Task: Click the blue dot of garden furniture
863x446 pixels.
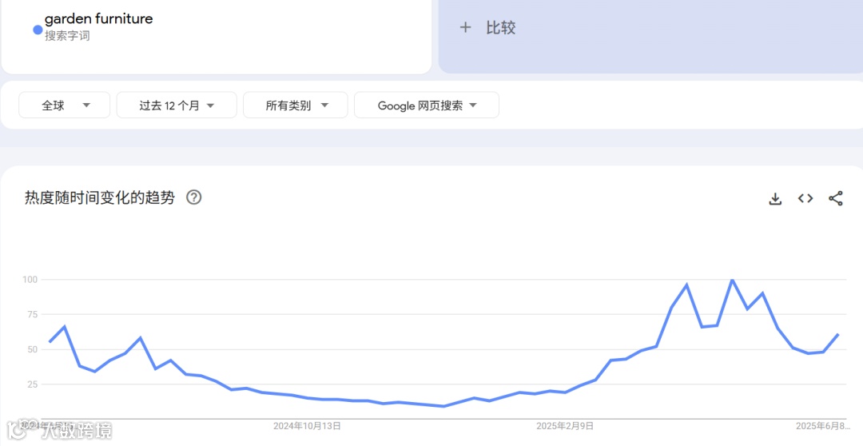Action: [x=38, y=30]
